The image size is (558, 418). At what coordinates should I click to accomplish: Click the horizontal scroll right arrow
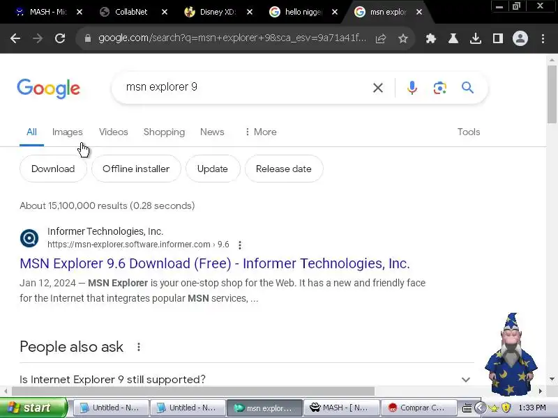tap(540, 391)
